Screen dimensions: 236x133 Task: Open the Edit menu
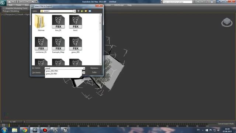point(11,5)
